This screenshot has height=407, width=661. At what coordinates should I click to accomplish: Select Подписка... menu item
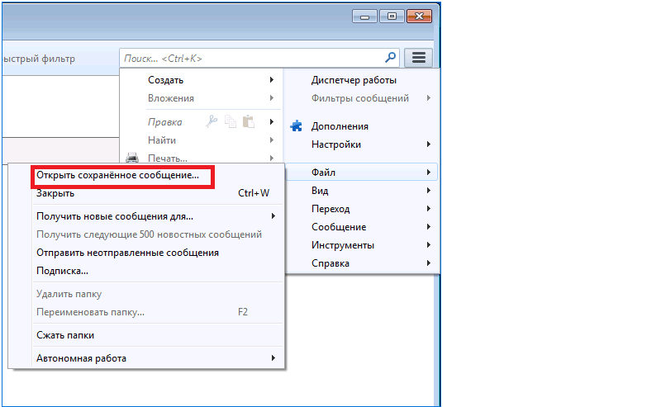(63, 271)
